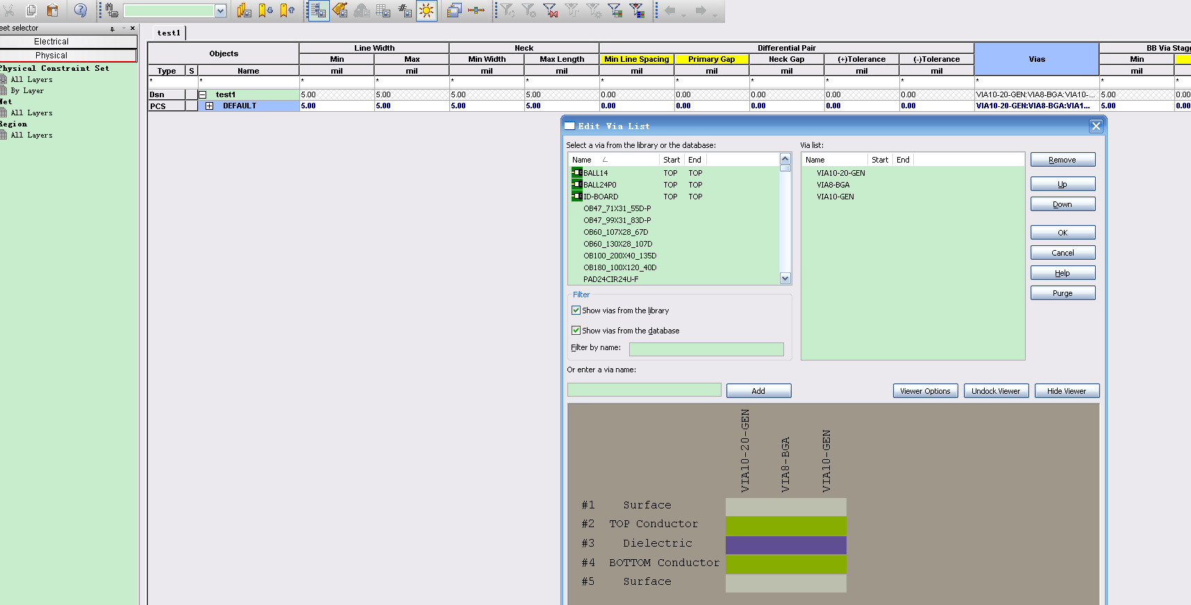This screenshot has width=1191, height=605.
Task: Uncheck Show vias from the library
Action: point(576,310)
